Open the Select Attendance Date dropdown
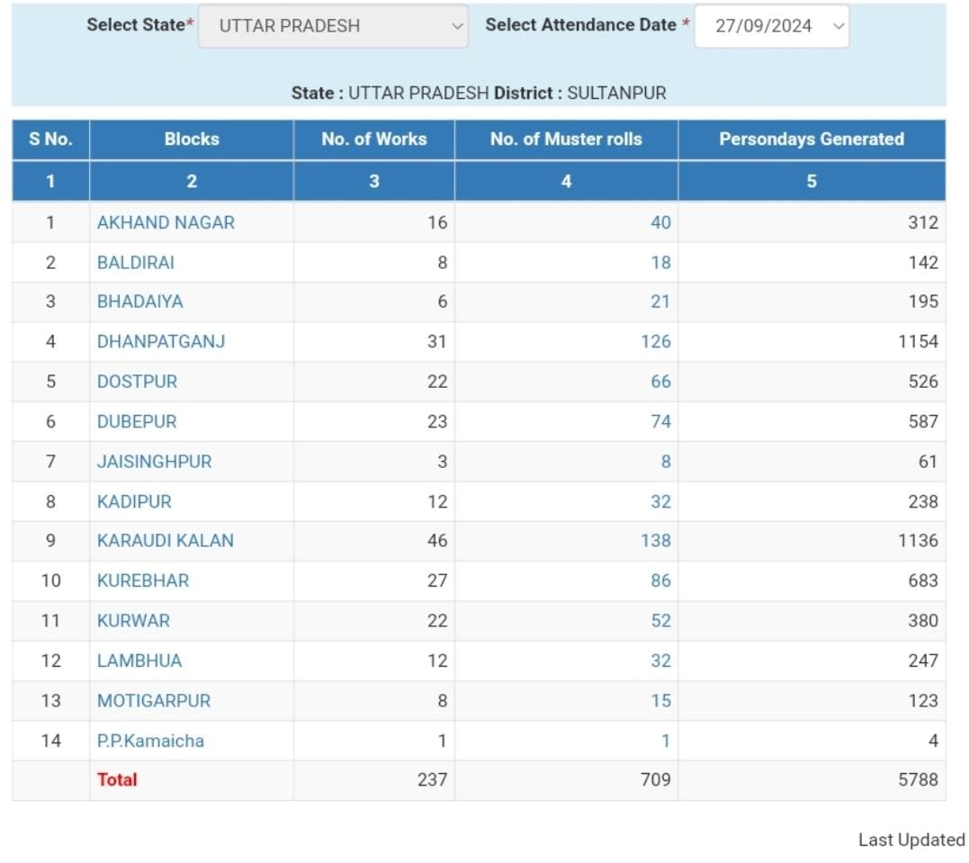This screenshot has width=969, height=863. [x=771, y=26]
